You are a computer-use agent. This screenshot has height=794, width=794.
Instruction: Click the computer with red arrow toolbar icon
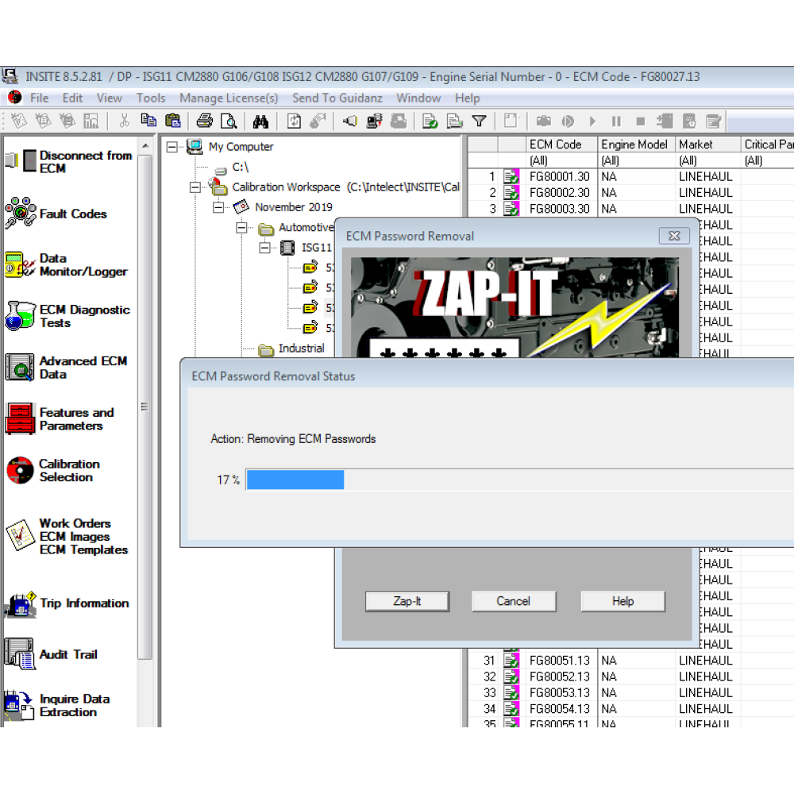[x=375, y=121]
